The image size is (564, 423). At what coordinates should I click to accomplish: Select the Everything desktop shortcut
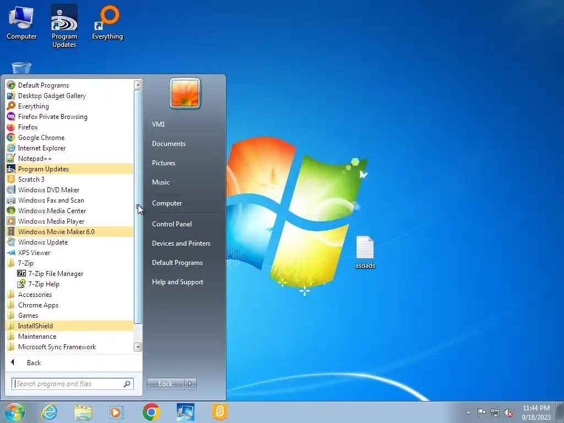[107, 23]
